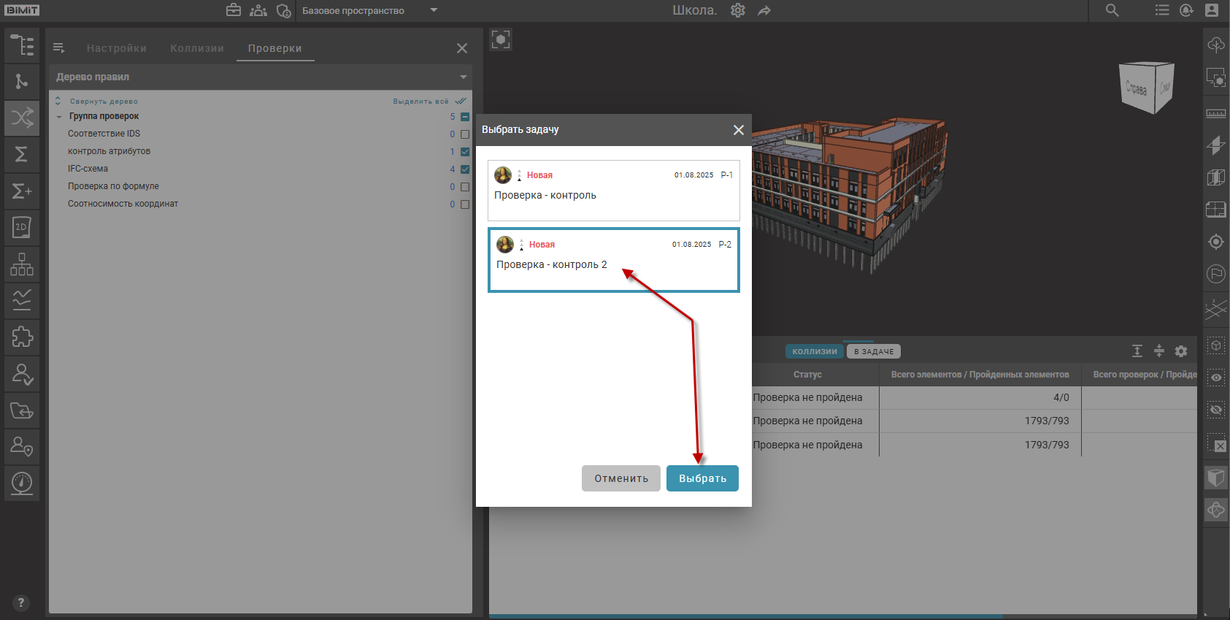Click the fit-to-view focus icon
Viewport: 1230px width, 620px height.
coord(501,39)
